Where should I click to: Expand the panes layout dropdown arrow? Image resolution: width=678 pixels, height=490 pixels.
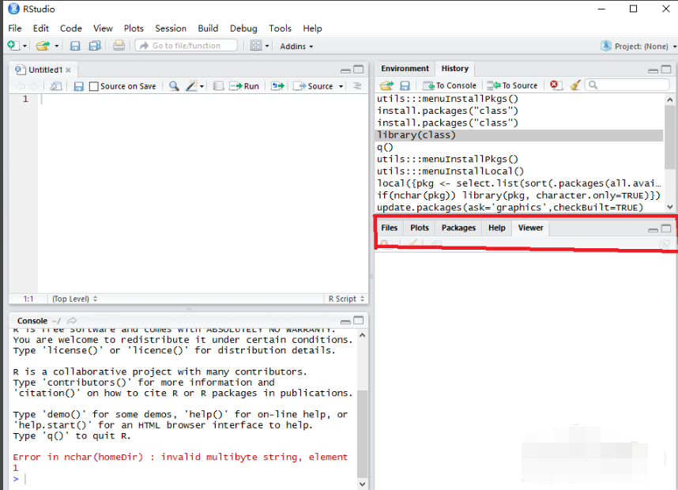(x=267, y=46)
